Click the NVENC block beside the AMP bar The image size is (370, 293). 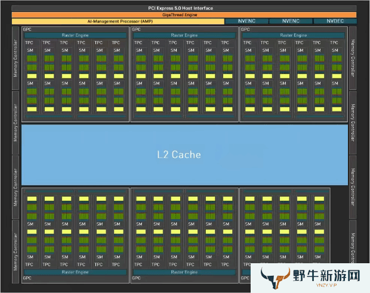pyautogui.click(x=246, y=21)
